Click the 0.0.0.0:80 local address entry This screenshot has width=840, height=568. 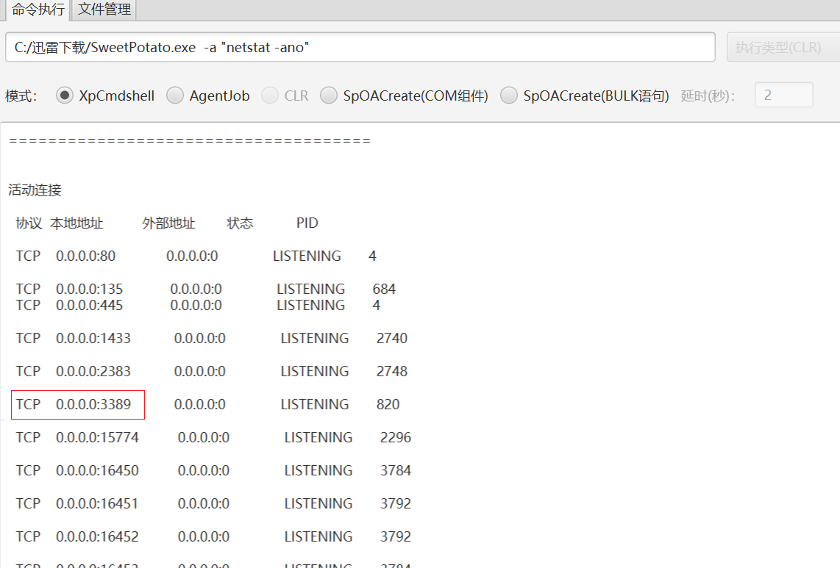pyautogui.click(x=85, y=256)
